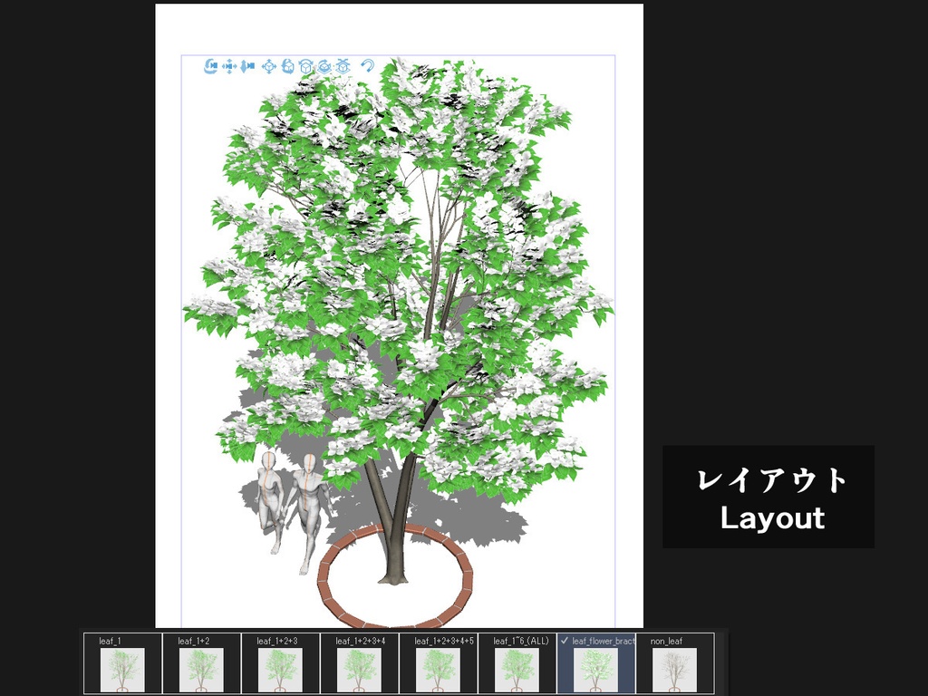928x696 pixels.
Task: Click the checkmark beside leaf_flower_bract
Action: click(563, 641)
